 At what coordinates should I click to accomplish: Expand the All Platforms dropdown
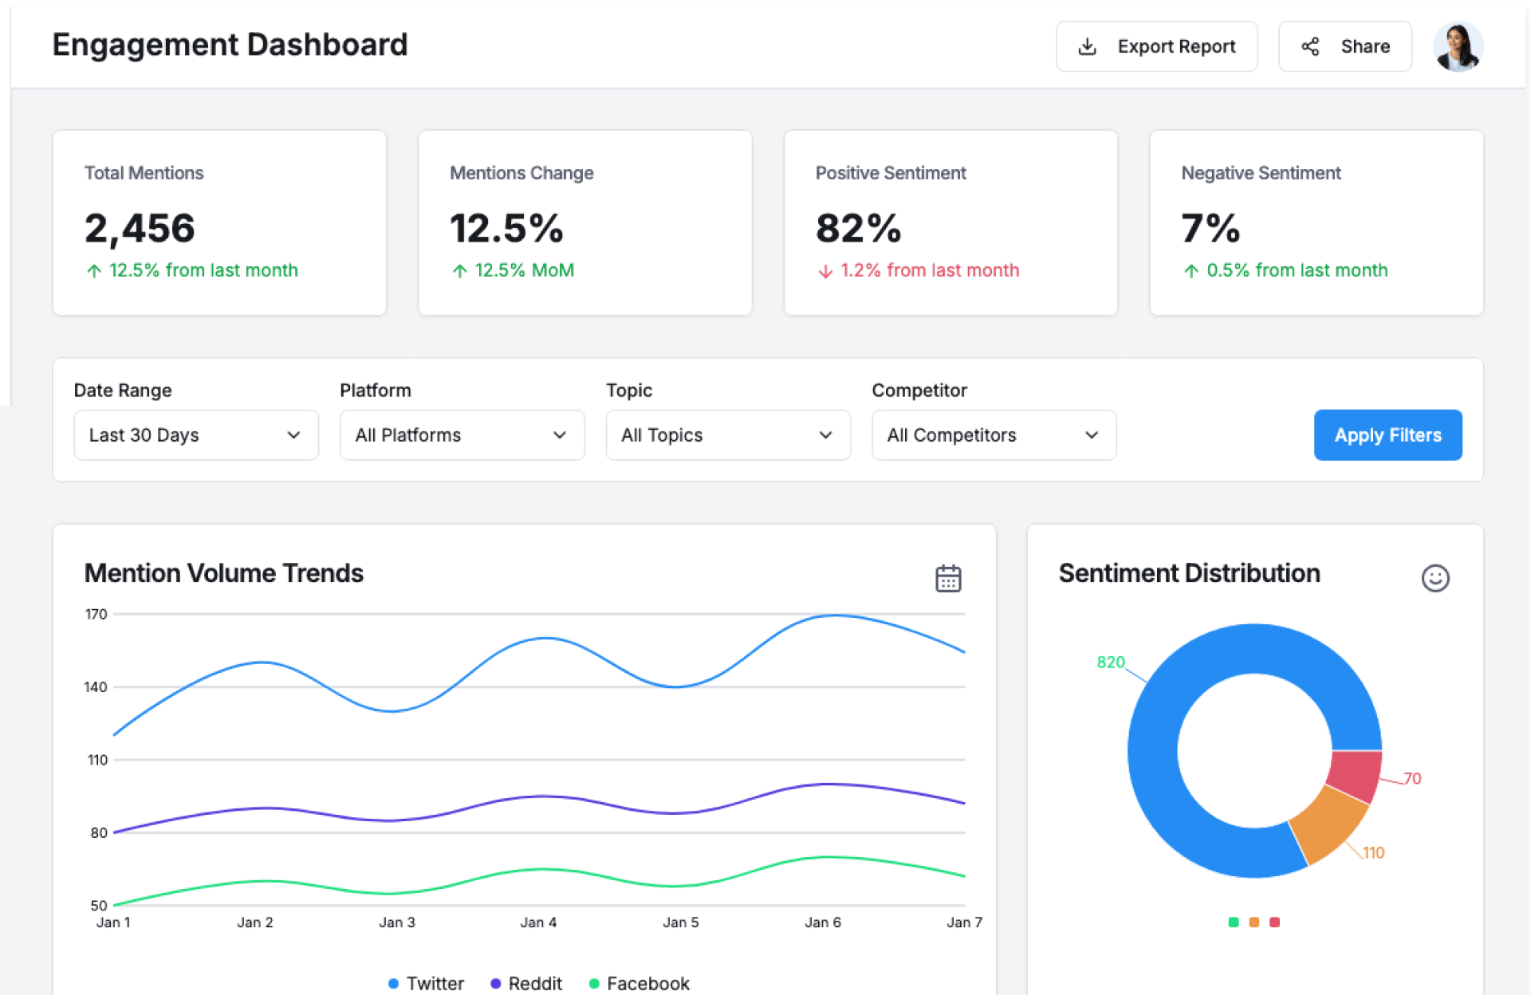click(462, 435)
